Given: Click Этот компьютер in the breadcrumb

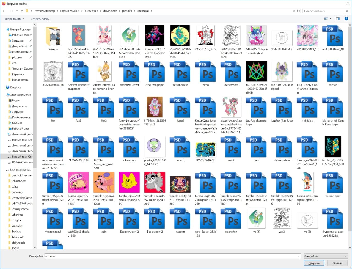Looking at the screenshot, I should coord(44,11).
